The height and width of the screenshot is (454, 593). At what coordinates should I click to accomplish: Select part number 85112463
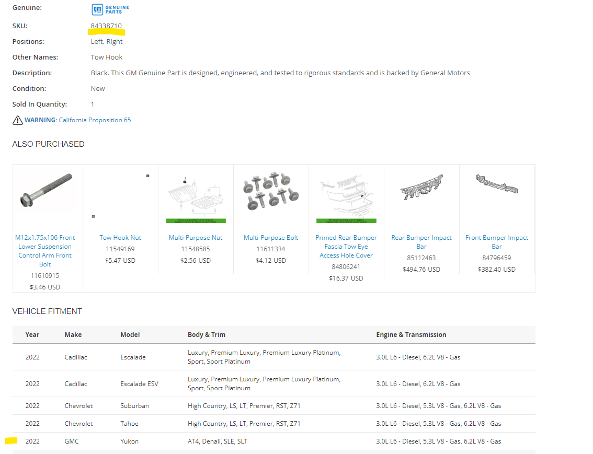421,258
